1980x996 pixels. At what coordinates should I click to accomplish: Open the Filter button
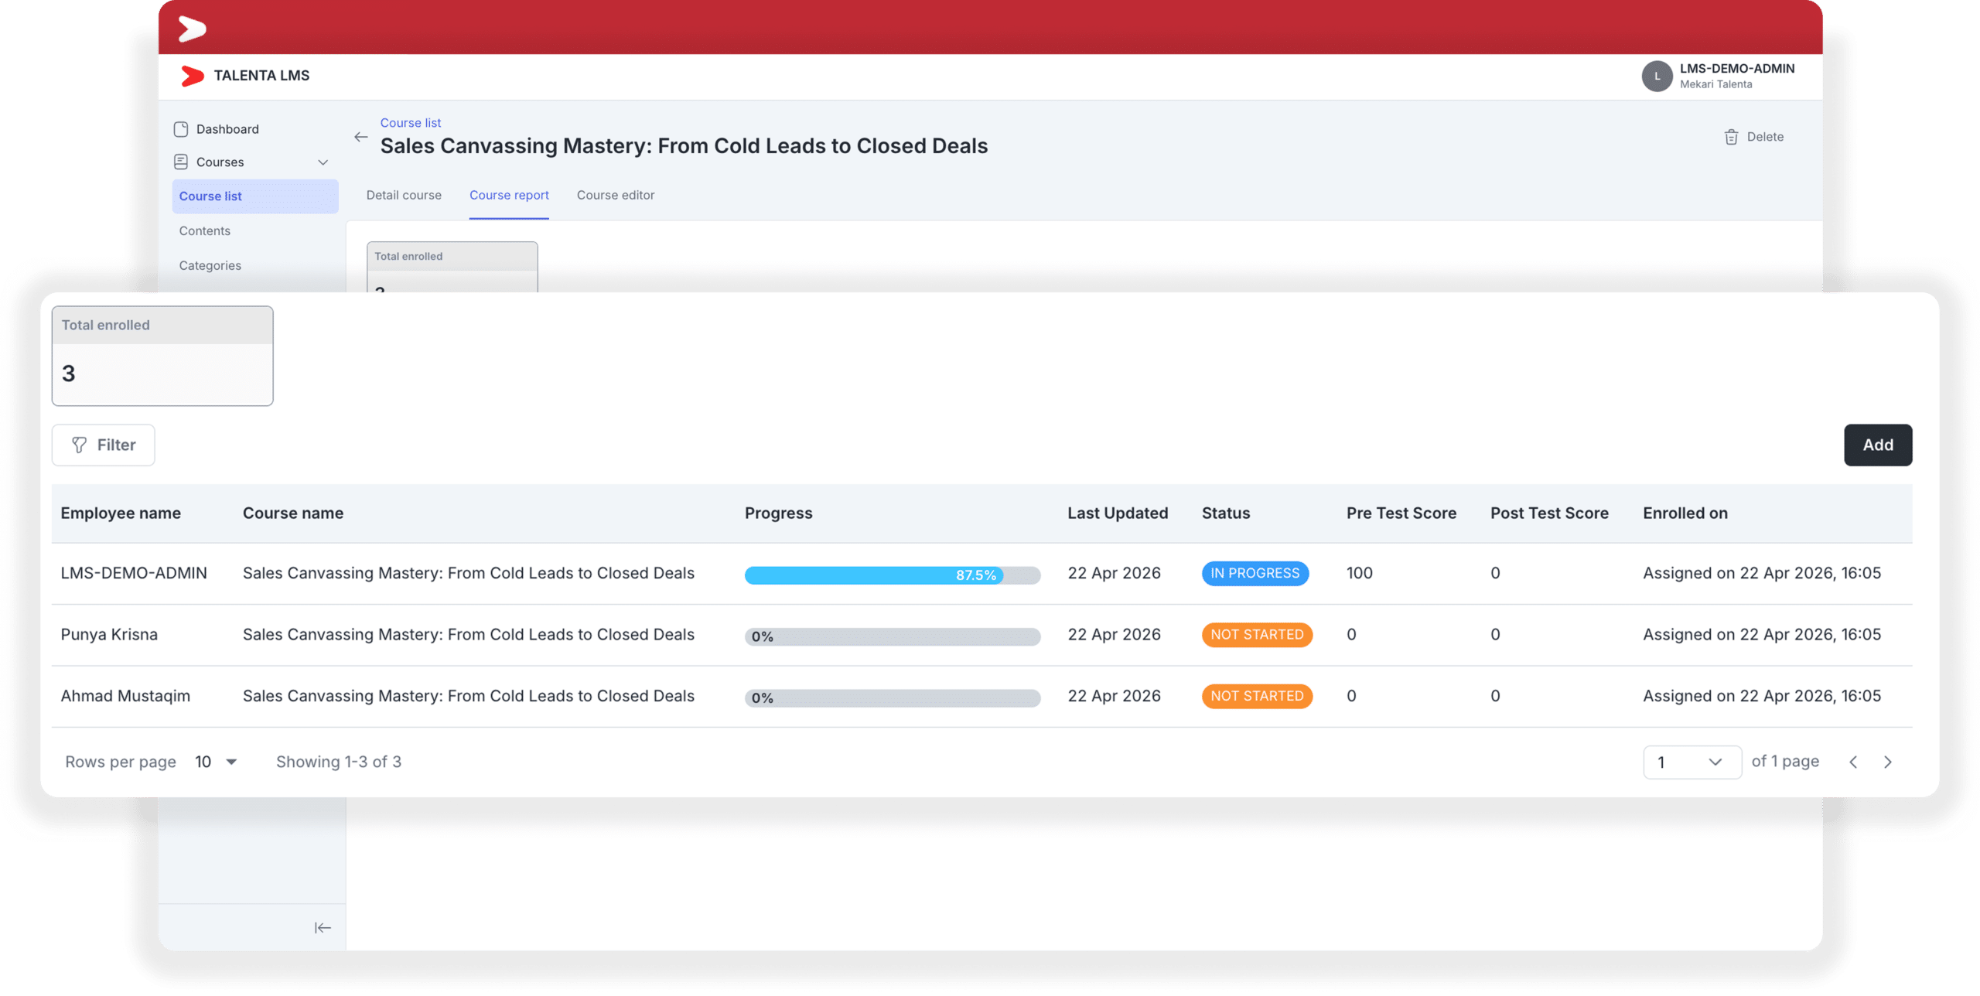tap(104, 445)
